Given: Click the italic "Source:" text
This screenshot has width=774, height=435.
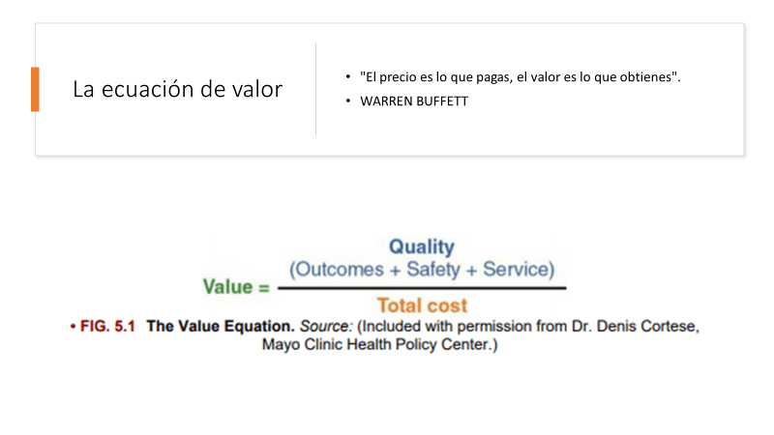Looking at the screenshot, I should [x=327, y=327].
